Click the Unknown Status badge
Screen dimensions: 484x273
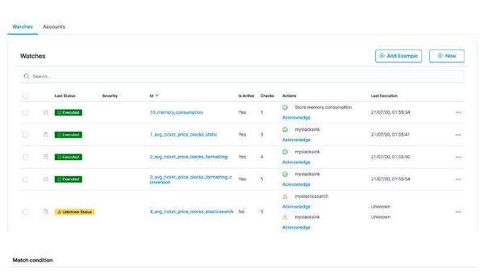click(74, 212)
